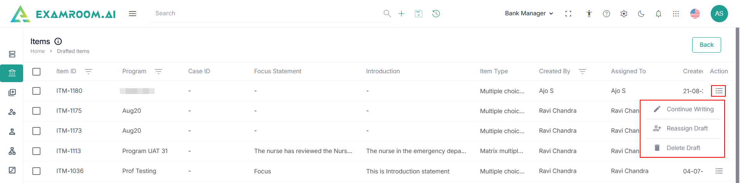Viewport: 740px width, 183px height.
Task: Click the hamburger menu icon
Action: [x=133, y=14]
